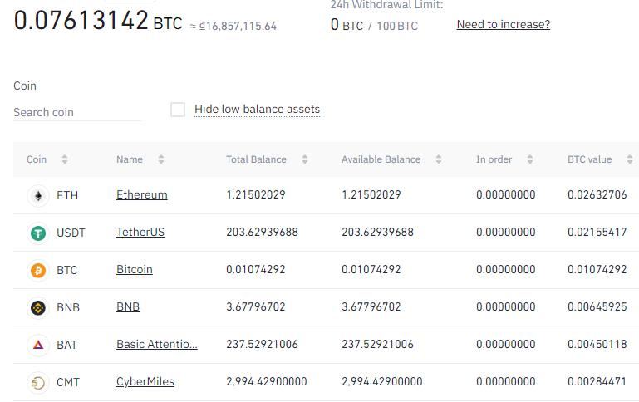Image resolution: width=639 pixels, height=402 pixels.
Task: Click the CMT ticker symbol
Action: pyautogui.click(x=68, y=382)
